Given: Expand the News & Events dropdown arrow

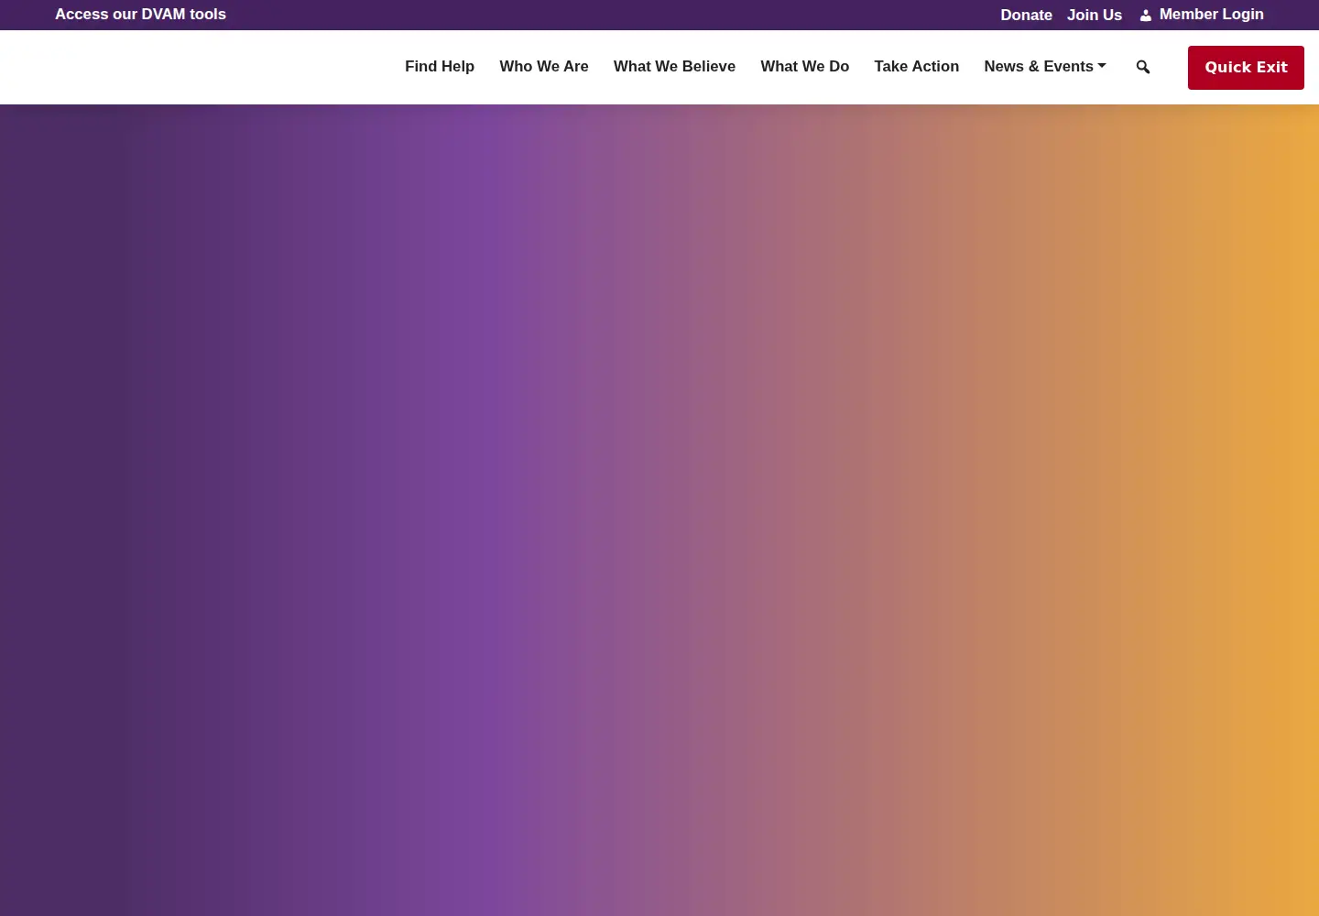Looking at the screenshot, I should point(1102,66).
